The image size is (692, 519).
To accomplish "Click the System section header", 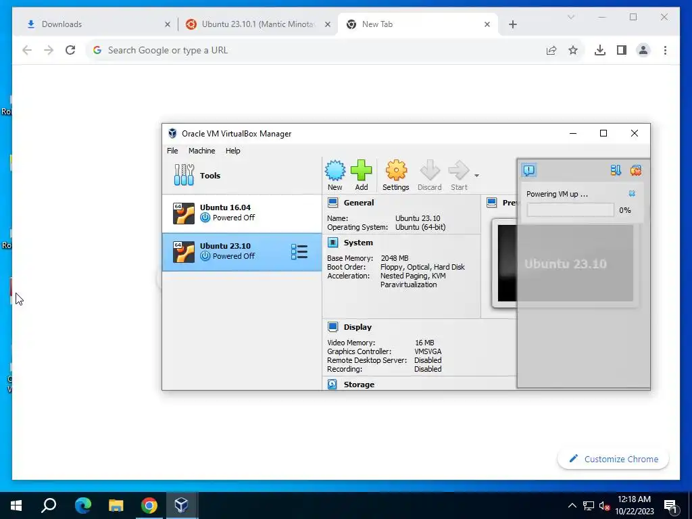I will (358, 243).
